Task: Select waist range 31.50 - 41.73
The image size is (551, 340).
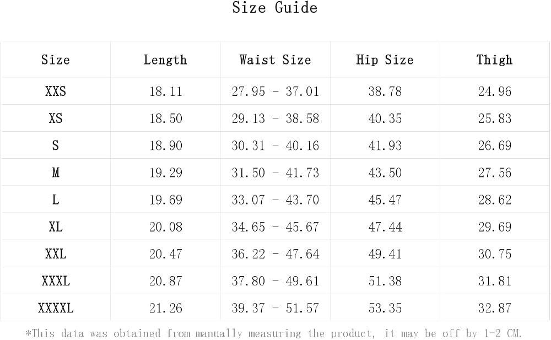Action: 275,172
